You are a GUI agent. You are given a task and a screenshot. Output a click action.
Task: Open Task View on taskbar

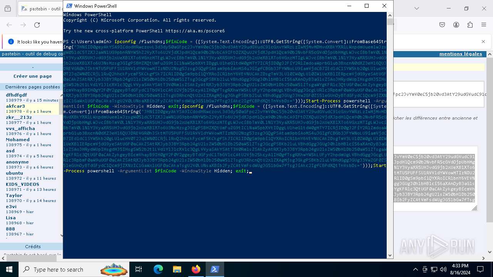pos(139,269)
